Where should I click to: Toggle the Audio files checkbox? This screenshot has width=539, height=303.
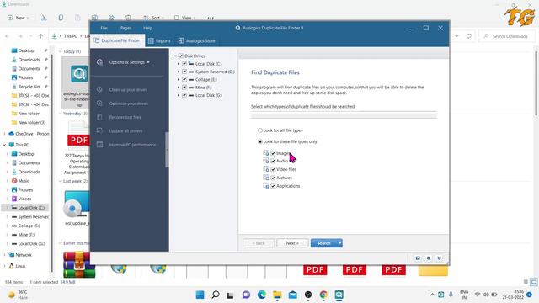[x=273, y=161]
